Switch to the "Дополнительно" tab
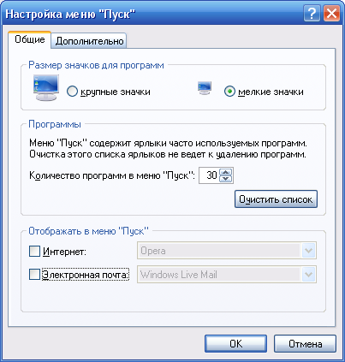This screenshot has height=362, width=345. pos(89,41)
